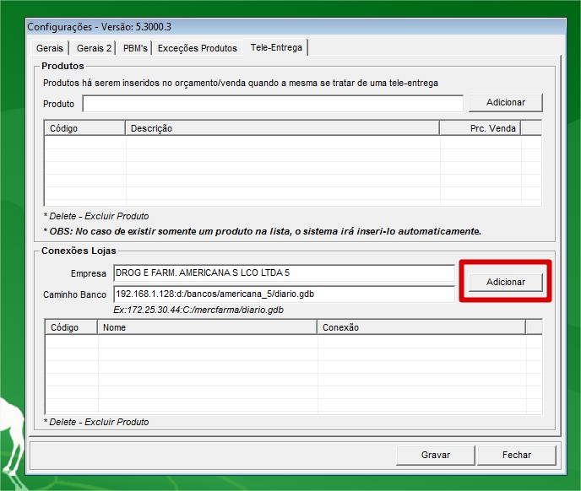Sort by the Descrição column header
This screenshot has width=581, height=491.
point(282,128)
